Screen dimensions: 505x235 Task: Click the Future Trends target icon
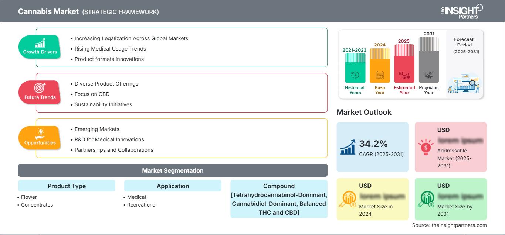pyautogui.click(x=40, y=88)
